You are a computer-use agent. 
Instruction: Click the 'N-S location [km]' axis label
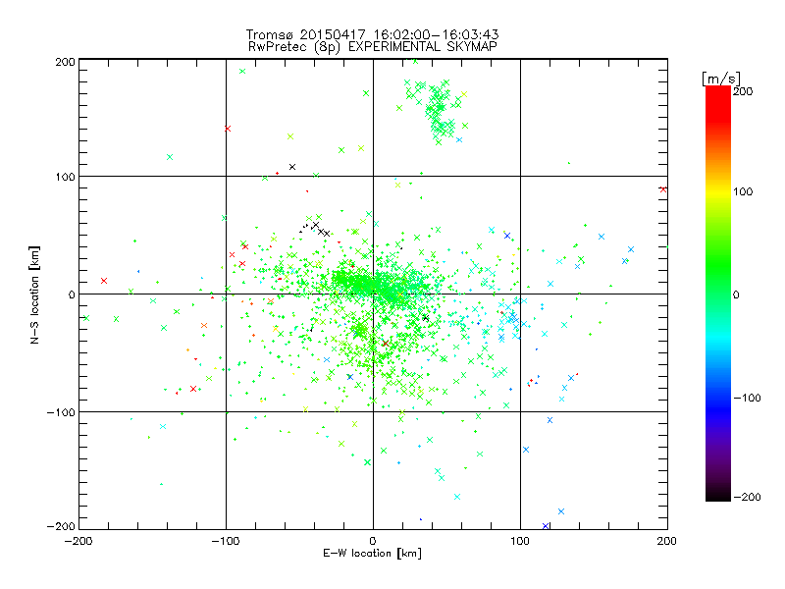34,294
